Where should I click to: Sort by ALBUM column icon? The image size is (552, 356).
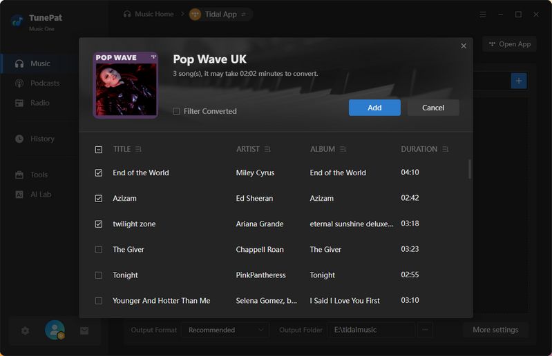point(343,149)
